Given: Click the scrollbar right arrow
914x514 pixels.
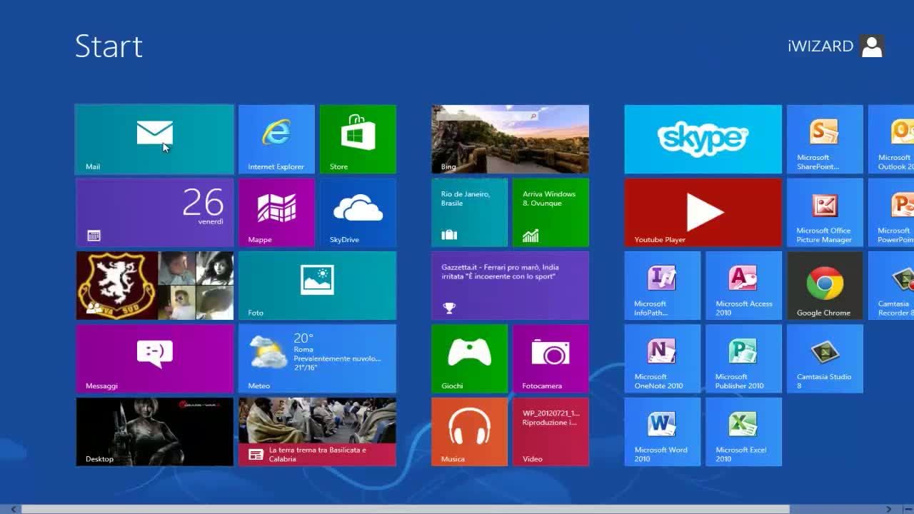Looking at the screenshot, I should (889, 509).
